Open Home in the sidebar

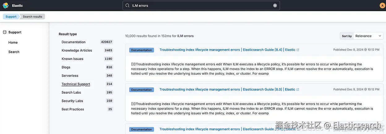coord(13,43)
